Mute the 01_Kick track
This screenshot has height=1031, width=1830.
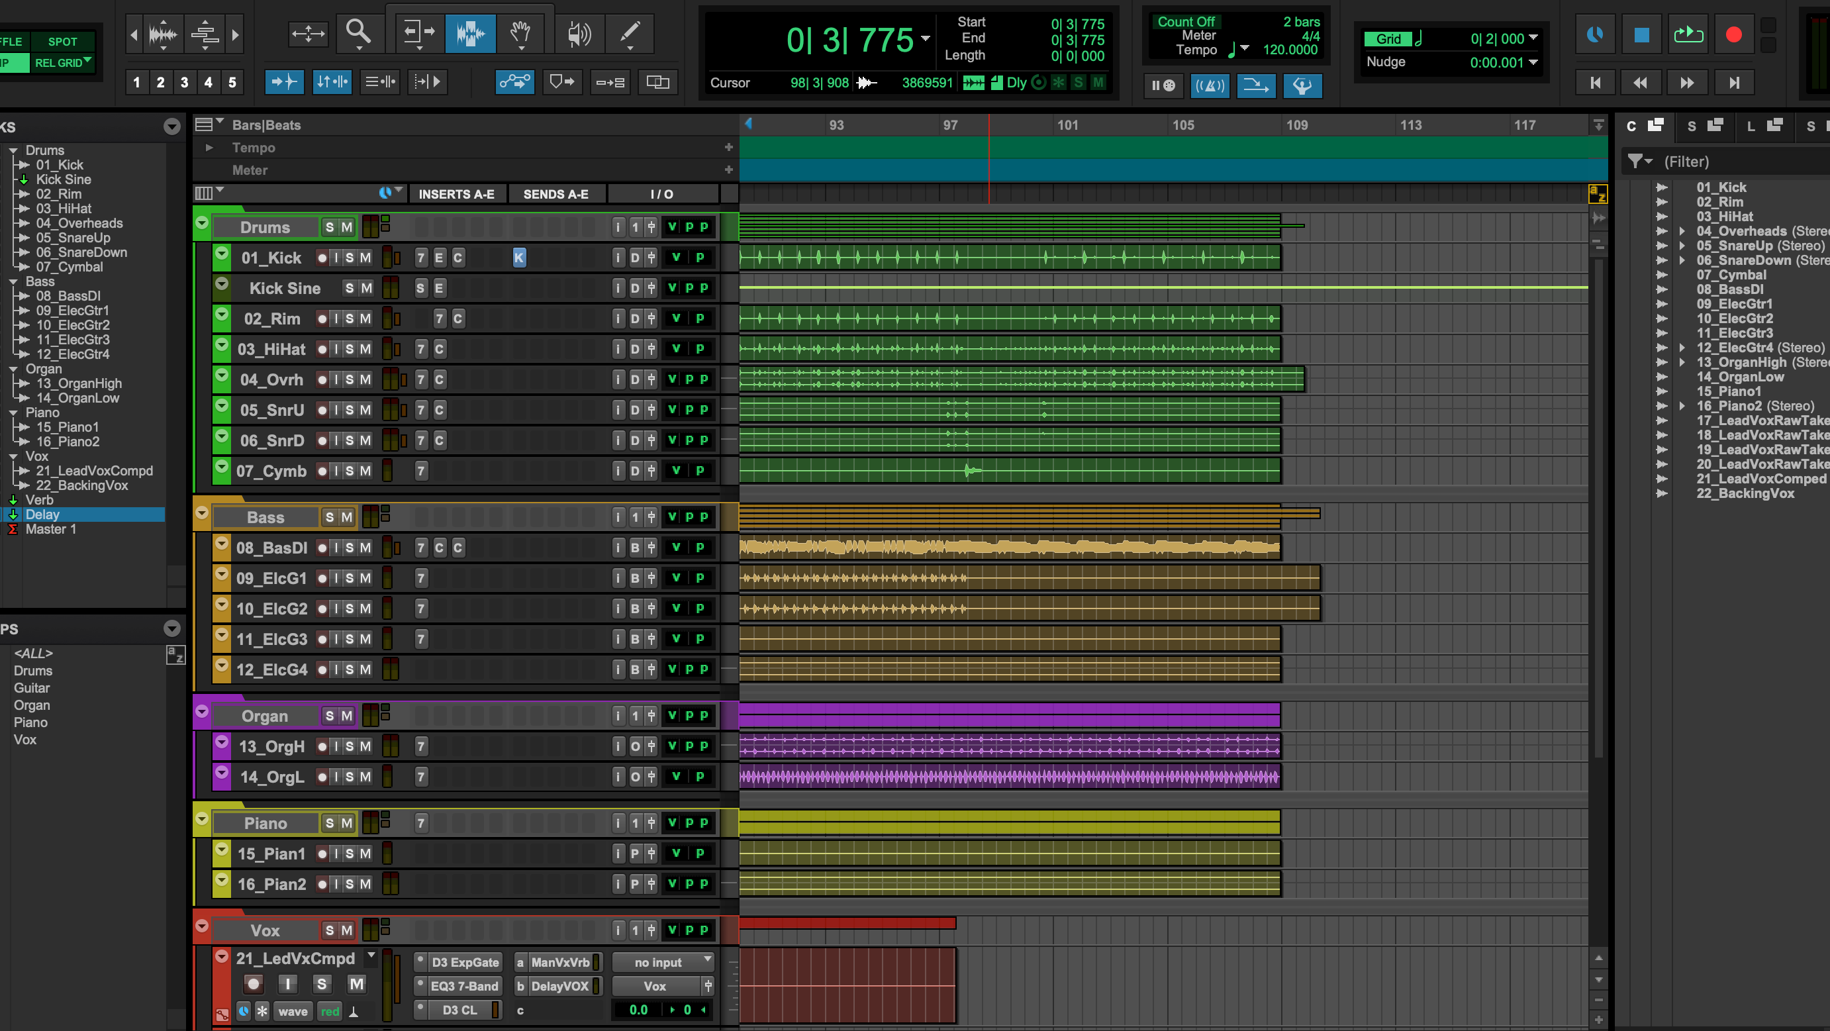pos(365,258)
